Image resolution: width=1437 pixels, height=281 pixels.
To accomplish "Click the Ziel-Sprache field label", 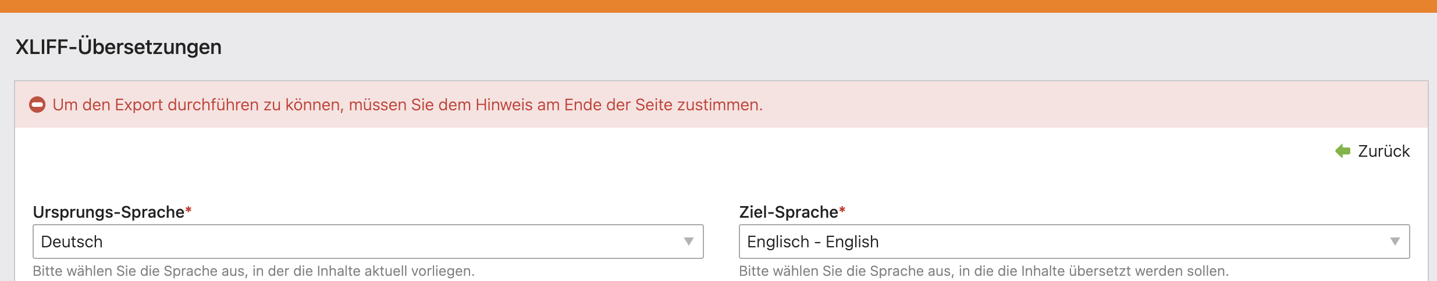I will tap(788, 212).
